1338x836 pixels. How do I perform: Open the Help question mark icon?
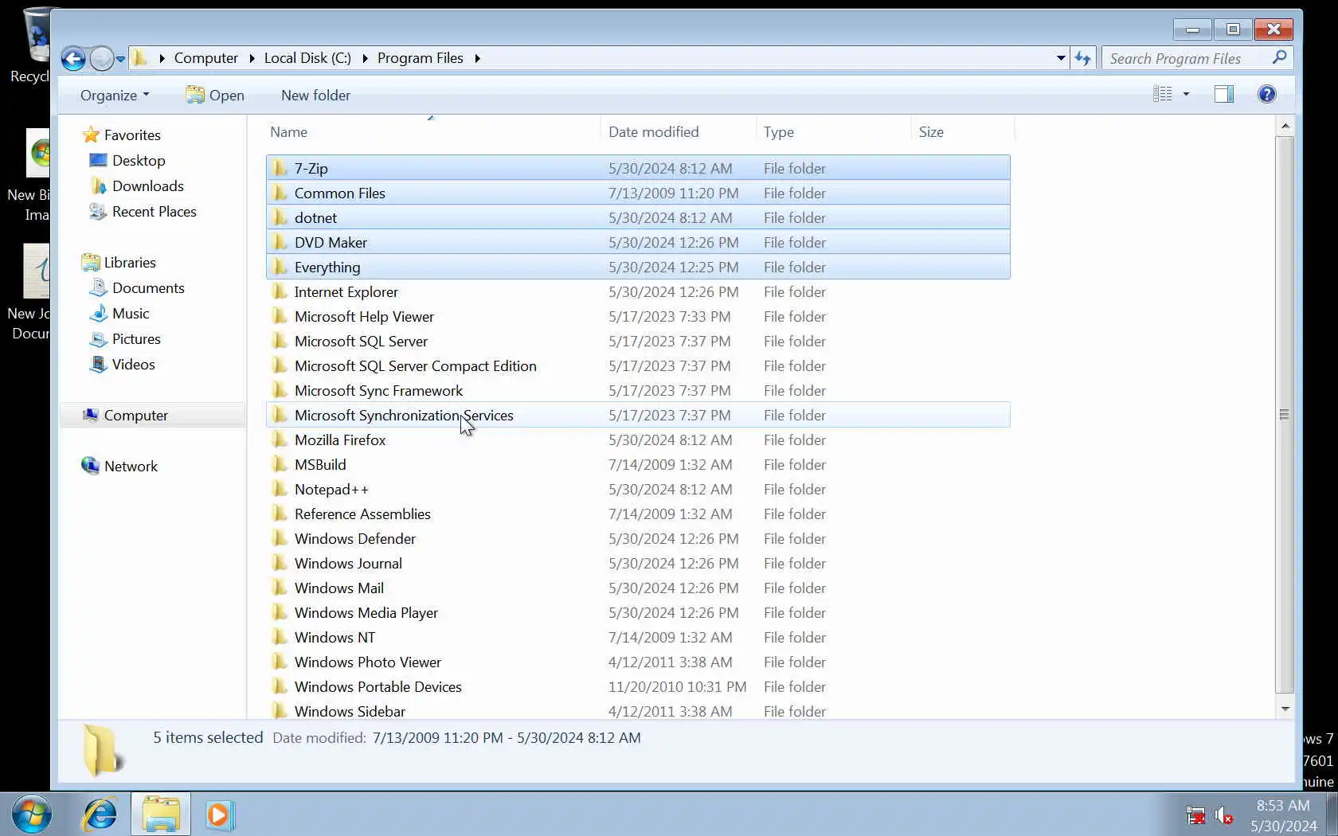pos(1266,95)
